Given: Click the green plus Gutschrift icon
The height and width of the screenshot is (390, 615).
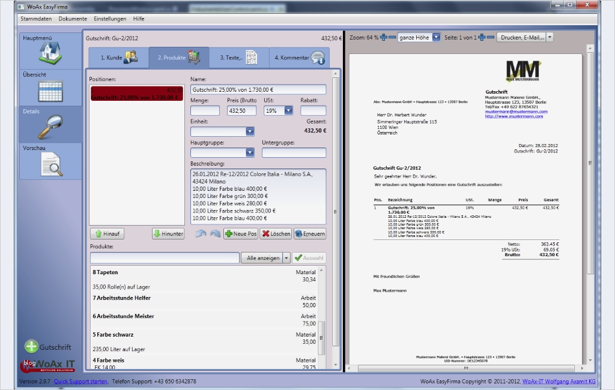Looking at the screenshot, I should click(x=31, y=346).
